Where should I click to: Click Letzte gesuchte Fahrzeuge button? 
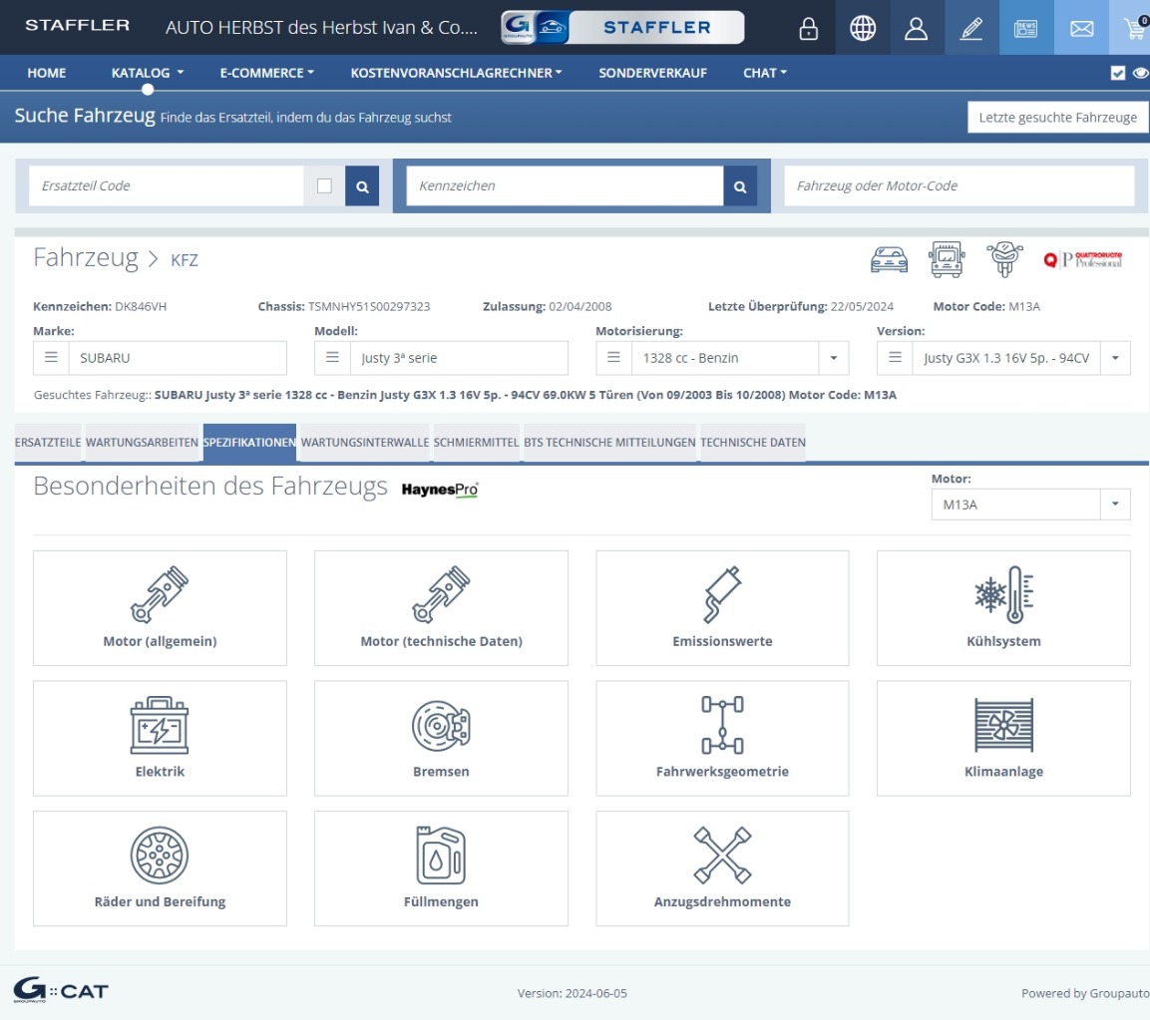[x=1057, y=118]
